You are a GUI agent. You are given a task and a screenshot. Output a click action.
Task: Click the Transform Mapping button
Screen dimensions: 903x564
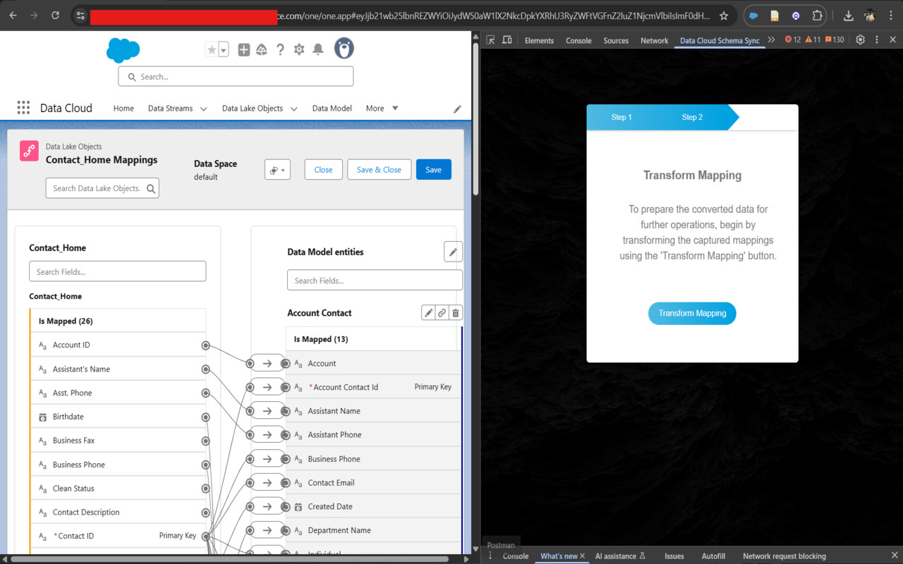pyautogui.click(x=692, y=313)
